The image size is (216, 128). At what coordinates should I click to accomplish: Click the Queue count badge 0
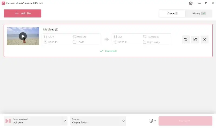pos(176,13)
